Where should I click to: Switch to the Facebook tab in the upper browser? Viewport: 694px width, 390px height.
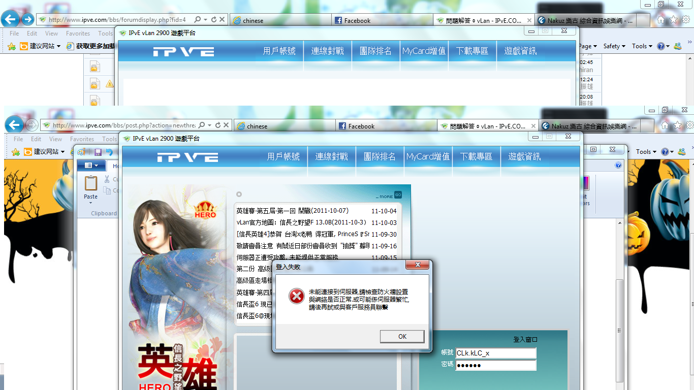[x=383, y=21]
